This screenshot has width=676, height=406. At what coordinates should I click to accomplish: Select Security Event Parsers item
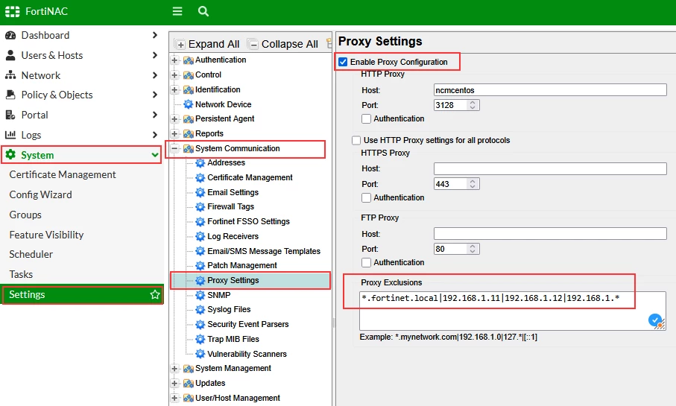pos(248,324)
